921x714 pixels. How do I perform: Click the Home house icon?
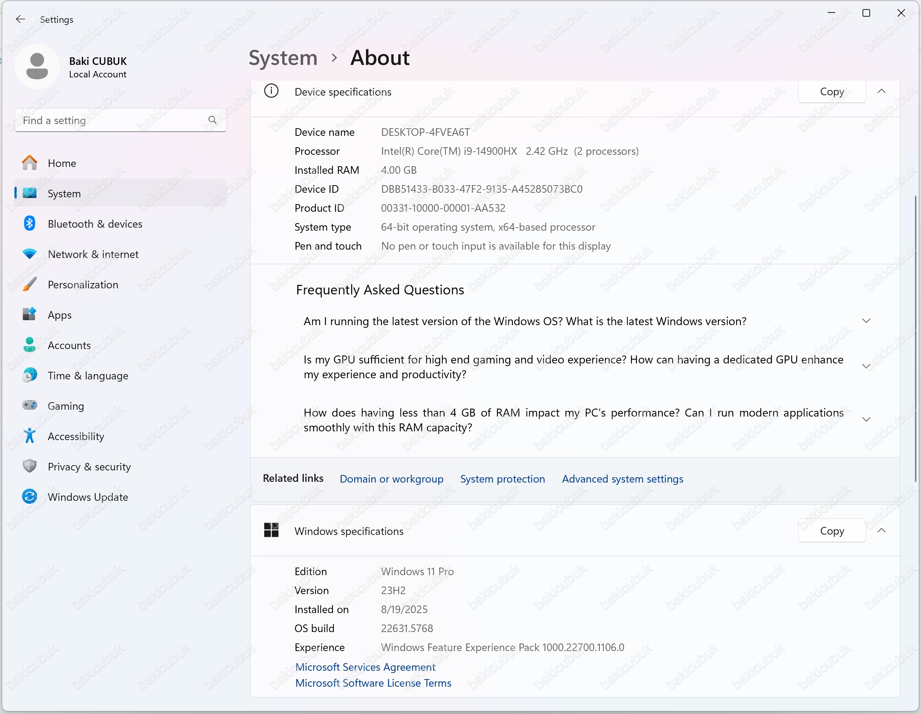click(30, 163)
